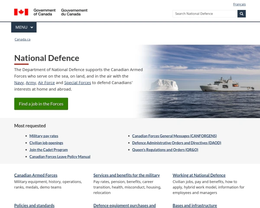Open Policies and standards link
The width and height of the screenshot is (260, 208).
coord(34,205)
